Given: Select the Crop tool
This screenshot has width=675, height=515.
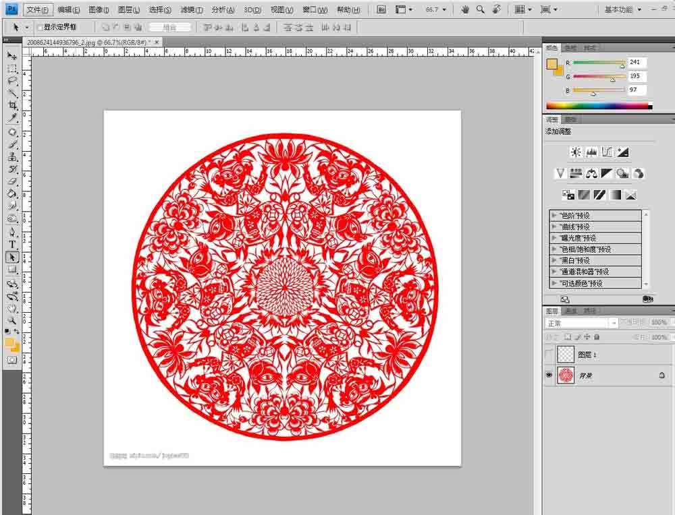Looking at the screenshot, I should [x=12, y=105].
